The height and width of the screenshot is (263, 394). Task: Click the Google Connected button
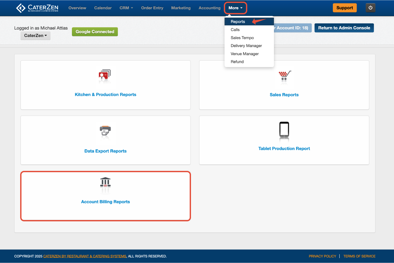[95, 32]
